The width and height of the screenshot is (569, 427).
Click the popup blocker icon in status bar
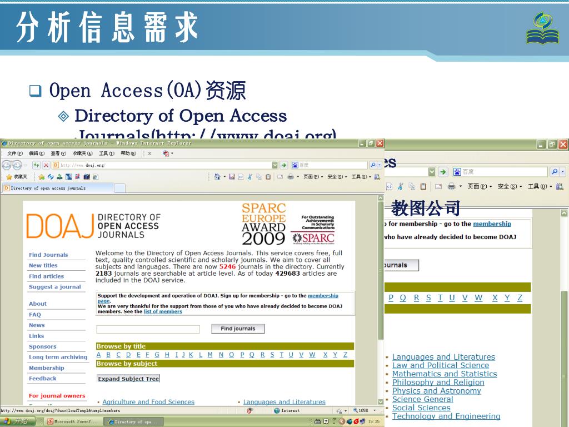point(249,411)
